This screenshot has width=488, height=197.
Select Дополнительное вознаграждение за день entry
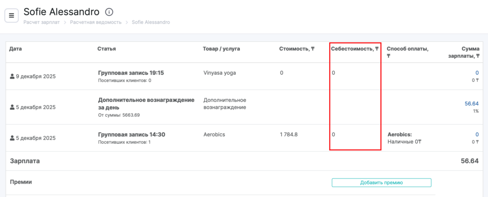[146, 104]
